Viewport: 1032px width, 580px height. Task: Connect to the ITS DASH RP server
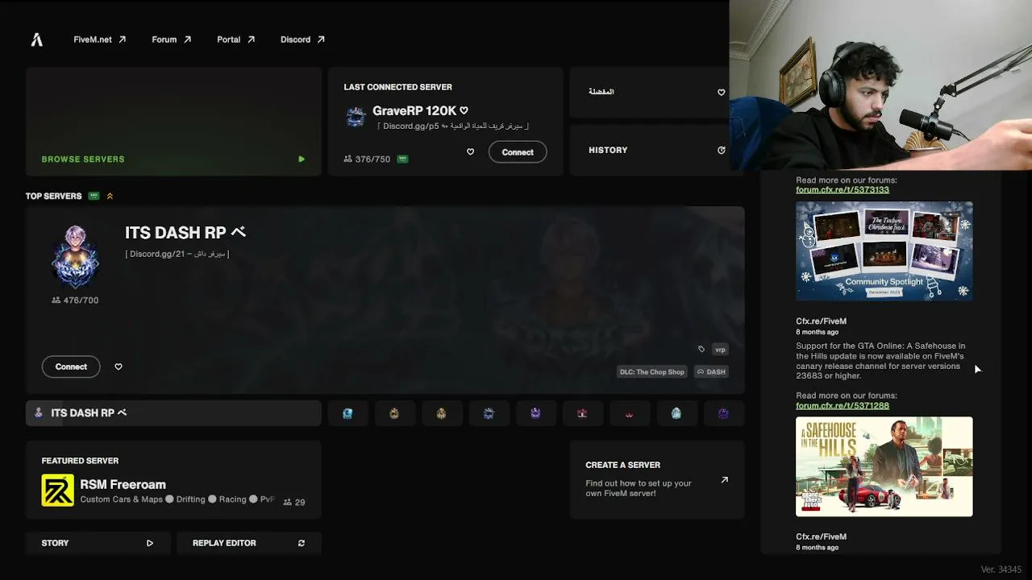click(x=71, y=367)
